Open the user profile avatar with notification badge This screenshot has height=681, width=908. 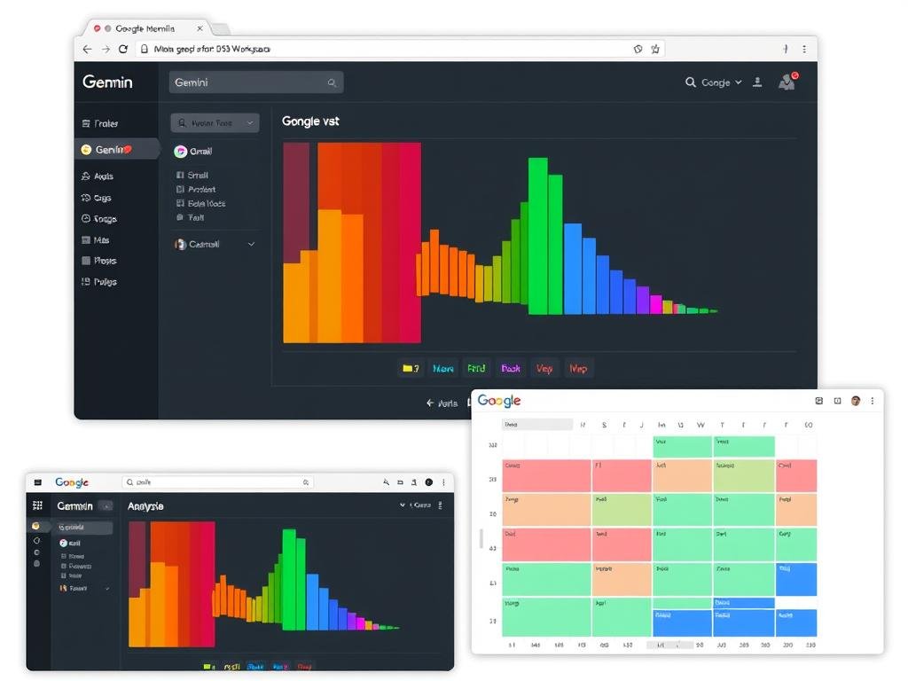click(x=787, y=82)
